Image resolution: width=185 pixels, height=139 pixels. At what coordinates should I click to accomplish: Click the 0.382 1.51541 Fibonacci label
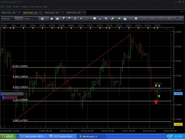[20, 66]
